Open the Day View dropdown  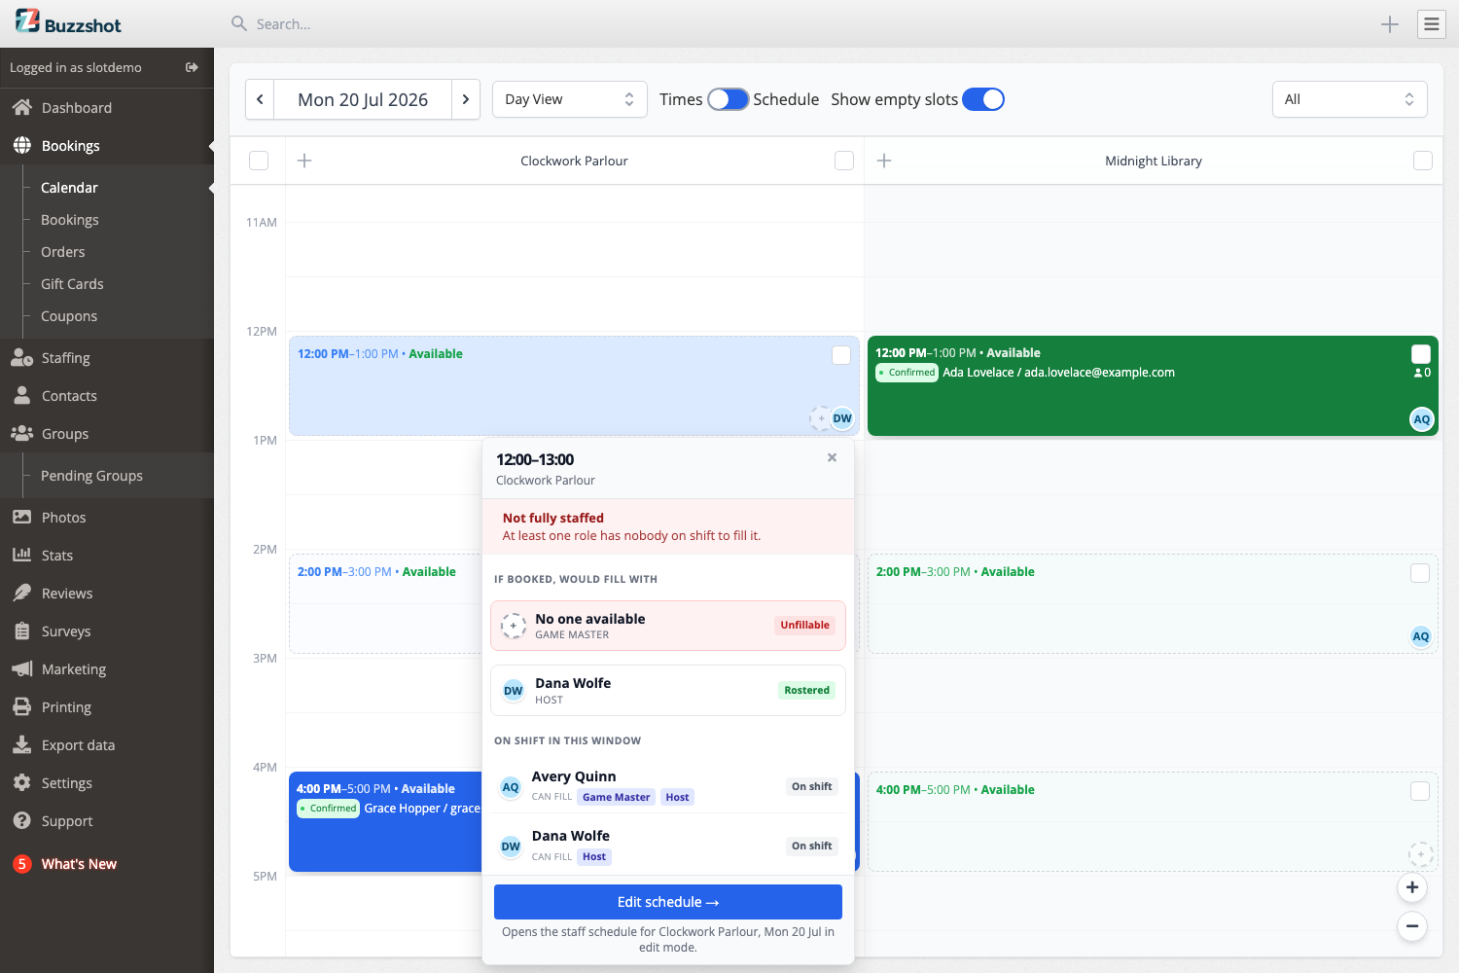pyautogui.click(x=570, y=99)
